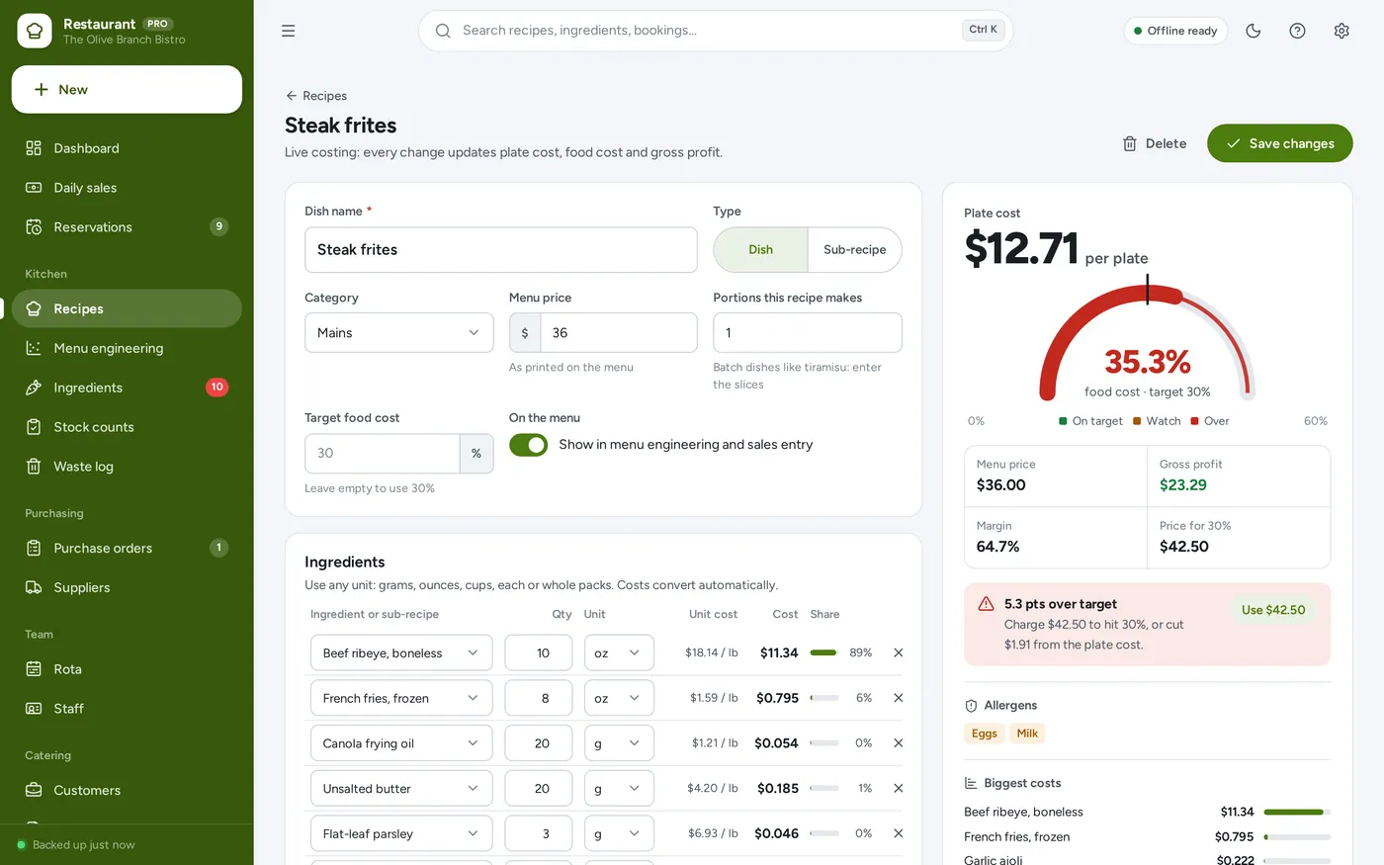Click the Biggest costs chart icon

click(x=971, y=783)
